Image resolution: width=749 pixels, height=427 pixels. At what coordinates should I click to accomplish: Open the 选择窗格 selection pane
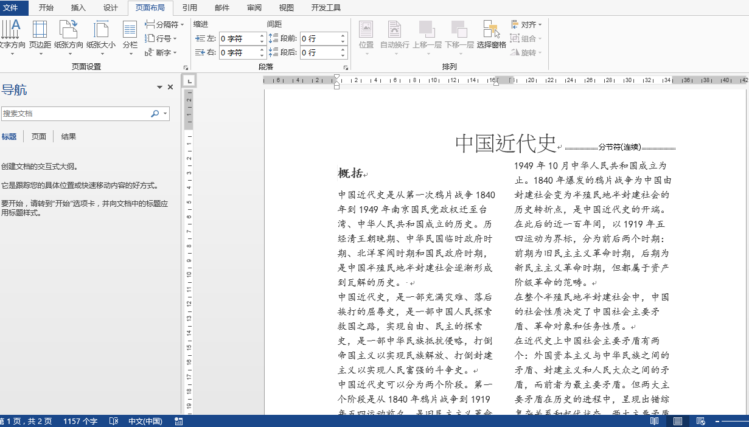tap(492, 36)
